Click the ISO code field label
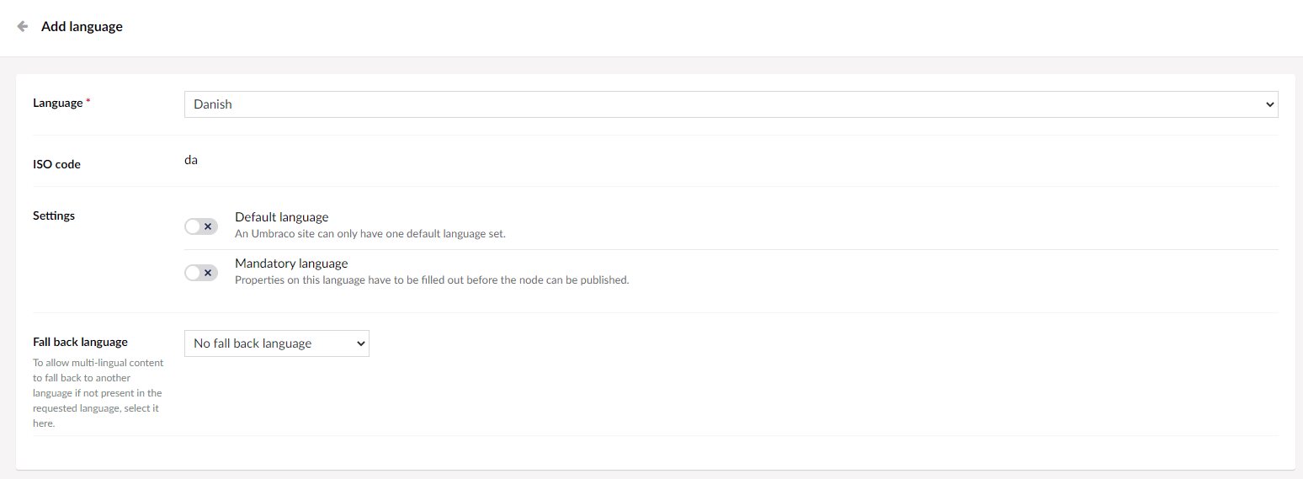 pos(56,164)
